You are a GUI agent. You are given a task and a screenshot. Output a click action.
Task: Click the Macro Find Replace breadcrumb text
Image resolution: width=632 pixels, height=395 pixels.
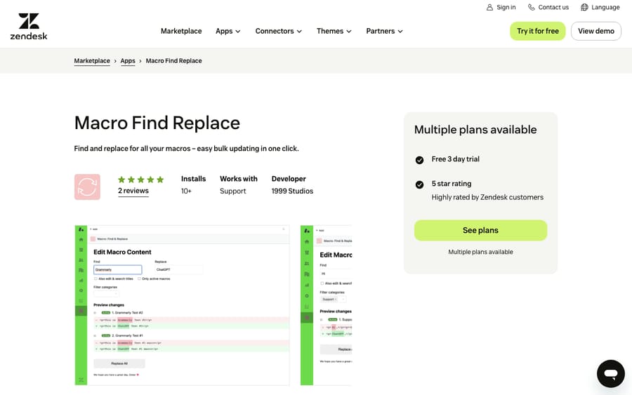click(x=173, y=61)
